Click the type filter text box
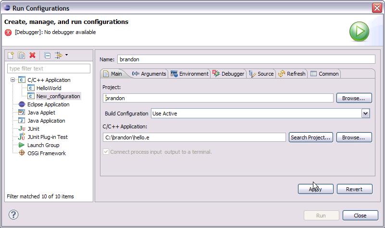The image size is (385, 228). (49, 68)
